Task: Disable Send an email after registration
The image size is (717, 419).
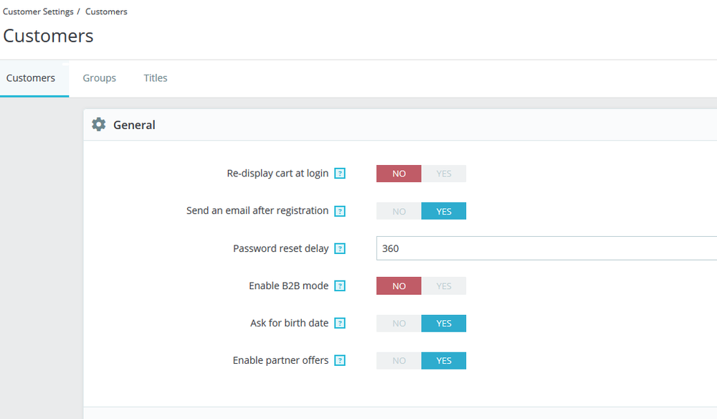Action: (399, 211)
